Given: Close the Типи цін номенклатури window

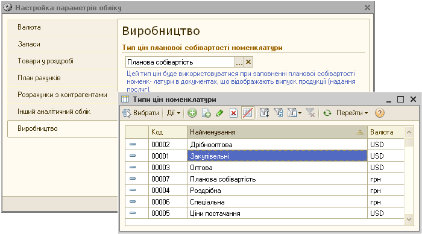Looking at the screenshot, I should [x=413, y=100].
